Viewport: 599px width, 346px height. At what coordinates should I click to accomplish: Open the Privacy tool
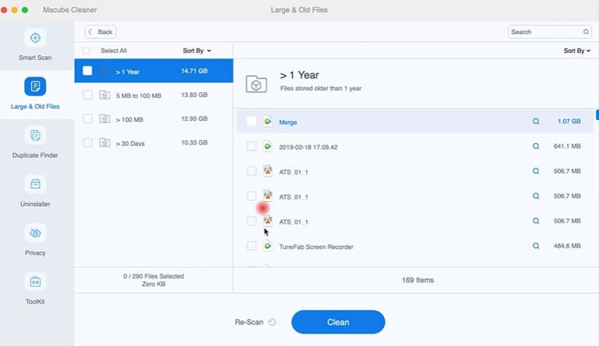[35, 239]
